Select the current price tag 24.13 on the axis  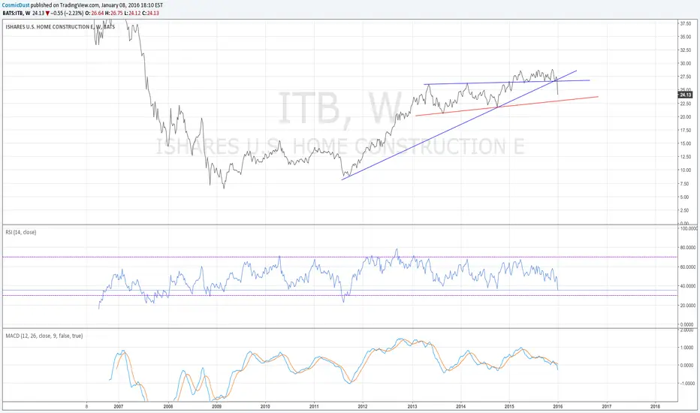coord(685,95)
